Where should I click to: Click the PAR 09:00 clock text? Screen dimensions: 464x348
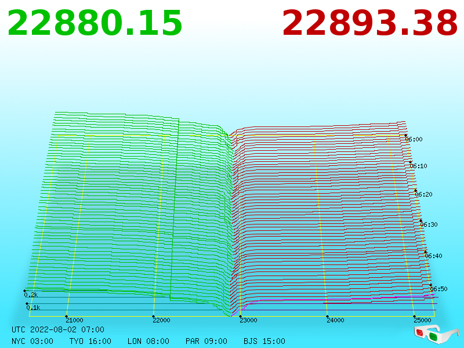(x=206, y=341)
